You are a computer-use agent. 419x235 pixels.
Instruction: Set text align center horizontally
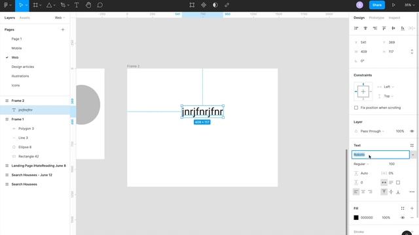click(363, 192)
